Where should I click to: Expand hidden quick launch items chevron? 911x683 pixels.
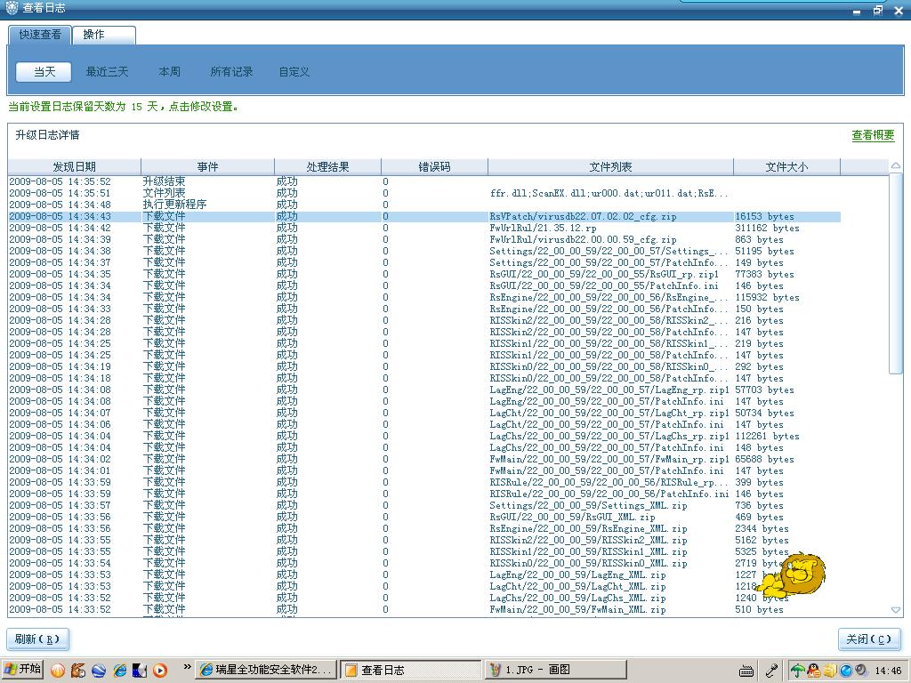coord(187,667)
